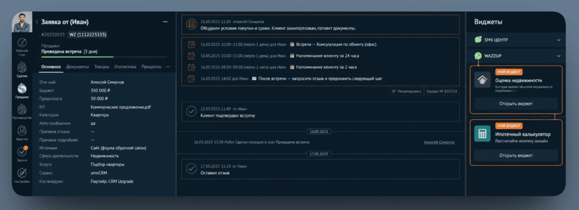
Task: Click the Проведена встреча pipeline progress bar
Action: pyautogui.click(x=104, y=57)
